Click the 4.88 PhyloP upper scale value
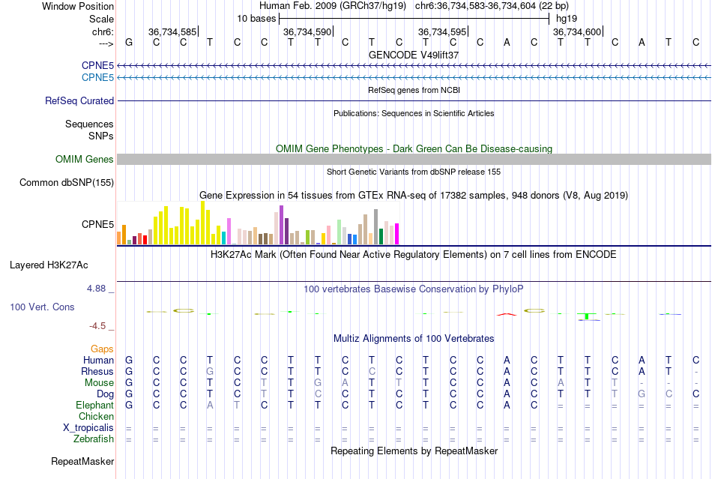712x479 pixels. pos(96,289)
